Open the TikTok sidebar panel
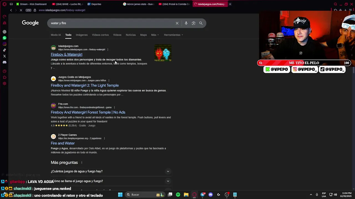The width and height of the screenshot is (355, 199). (x=4, y=50)
